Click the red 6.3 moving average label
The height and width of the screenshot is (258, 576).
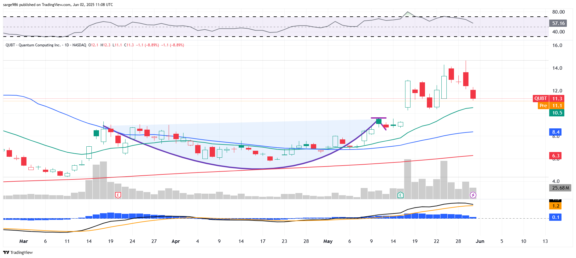pos(556,156)
